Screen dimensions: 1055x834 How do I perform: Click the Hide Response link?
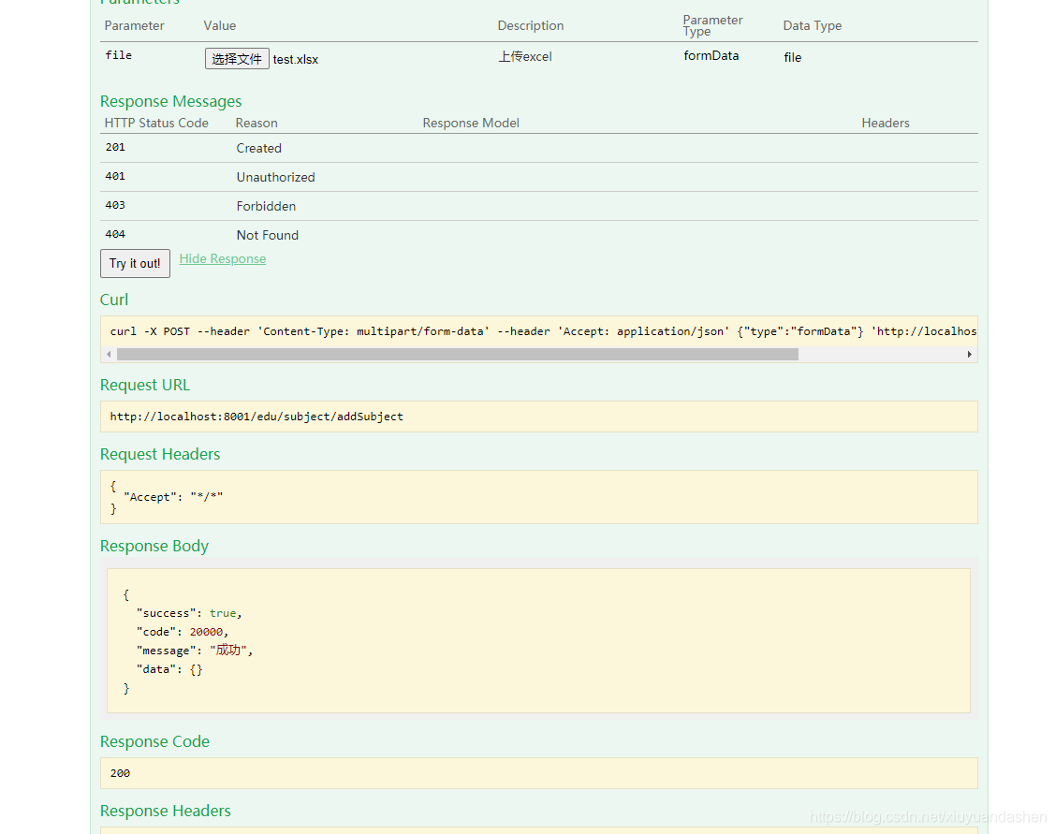point(223,259)
